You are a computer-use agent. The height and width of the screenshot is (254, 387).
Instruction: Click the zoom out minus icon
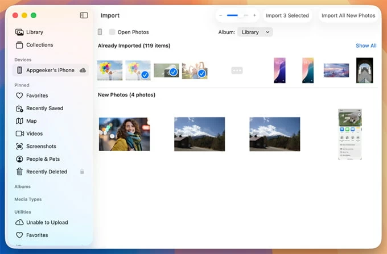pos(220,15)
